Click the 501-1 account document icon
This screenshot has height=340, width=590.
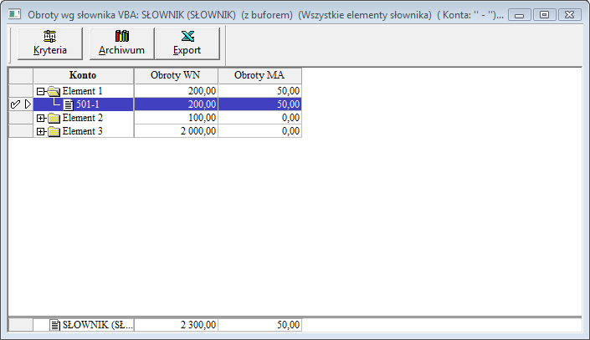pos(68,104)
